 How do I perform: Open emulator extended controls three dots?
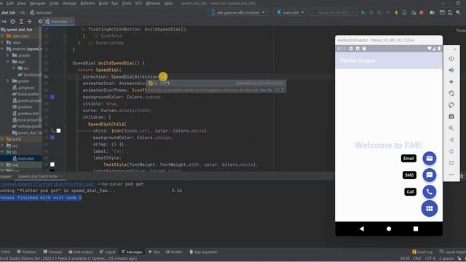point(451,175)
